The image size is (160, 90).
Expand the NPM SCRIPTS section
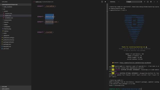16,89
